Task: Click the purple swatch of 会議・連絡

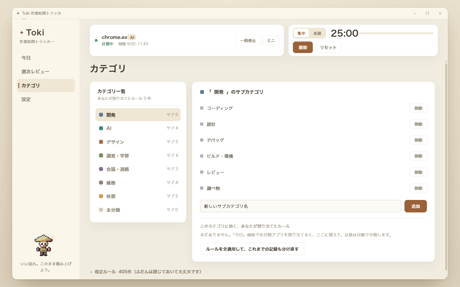Action: [x=101, y=169]
